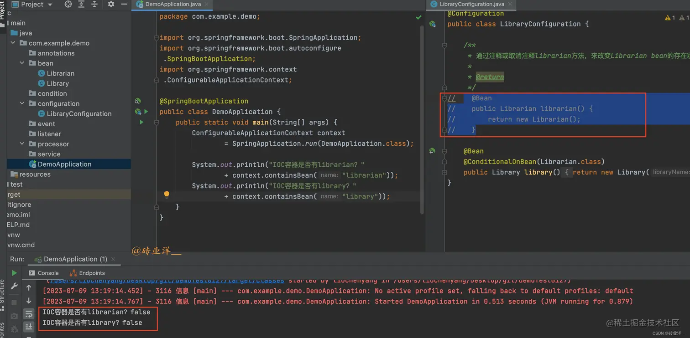Click console line 'IOC容器是否有library? false'

click(x=92, y=323)
